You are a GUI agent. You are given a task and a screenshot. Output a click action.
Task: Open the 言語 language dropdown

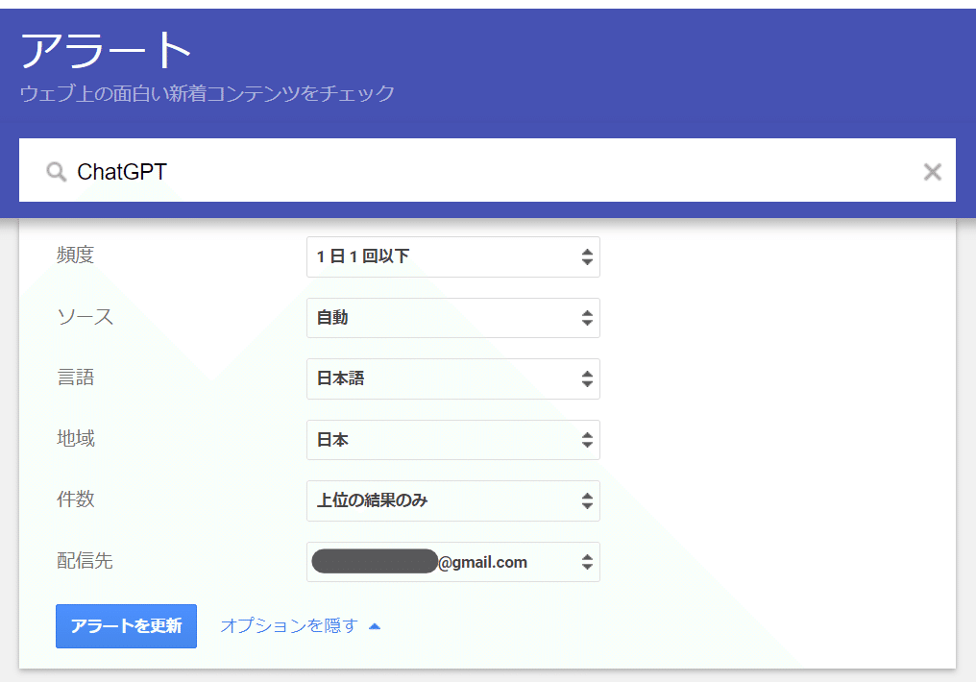453,378
